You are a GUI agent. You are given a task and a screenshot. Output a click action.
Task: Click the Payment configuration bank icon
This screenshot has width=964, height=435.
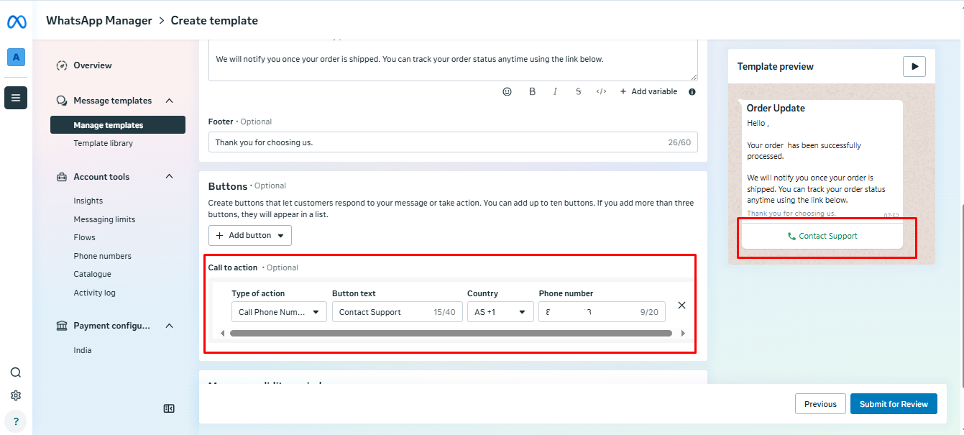[62, 326]
